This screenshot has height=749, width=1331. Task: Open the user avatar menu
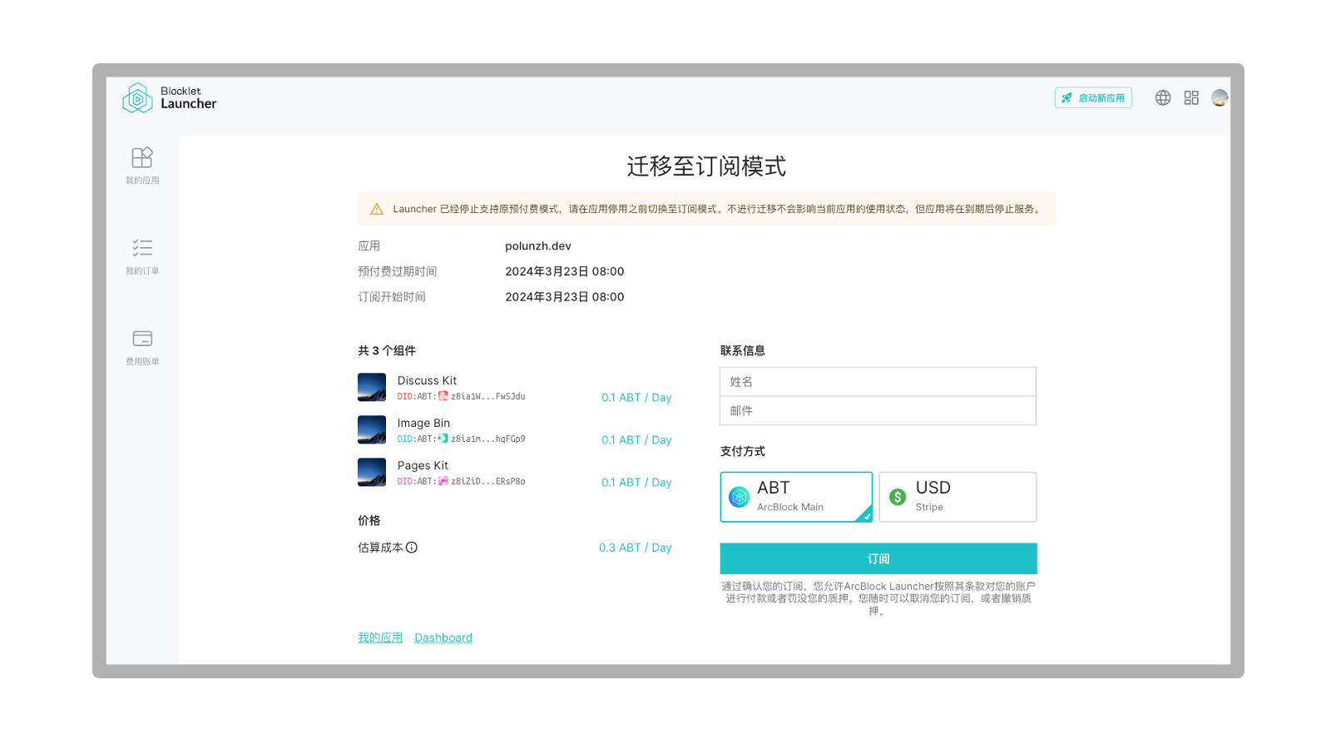[x=1219, y=97]
